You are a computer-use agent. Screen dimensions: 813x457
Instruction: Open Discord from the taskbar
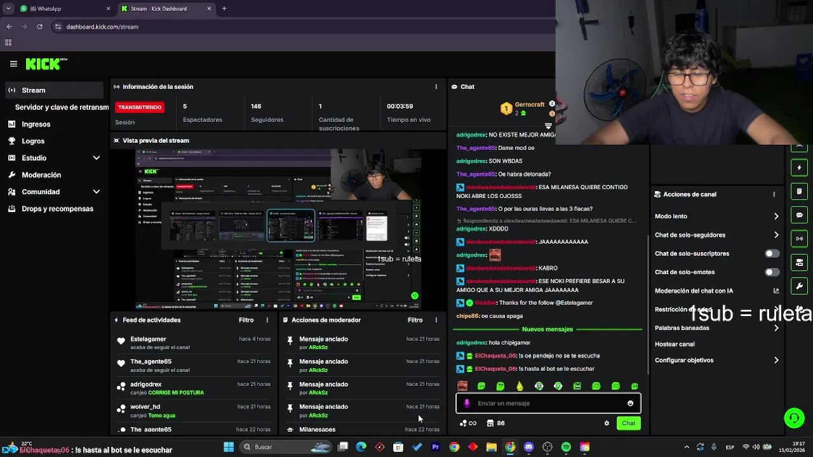(x=528, y=447)
